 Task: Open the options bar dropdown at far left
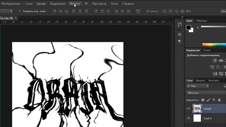6,11
